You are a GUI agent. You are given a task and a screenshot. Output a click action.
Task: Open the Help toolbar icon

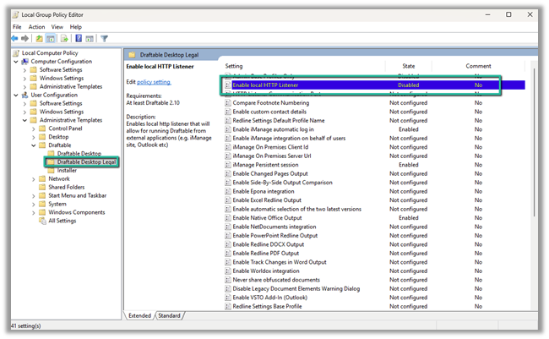click(x=79, y=39)
